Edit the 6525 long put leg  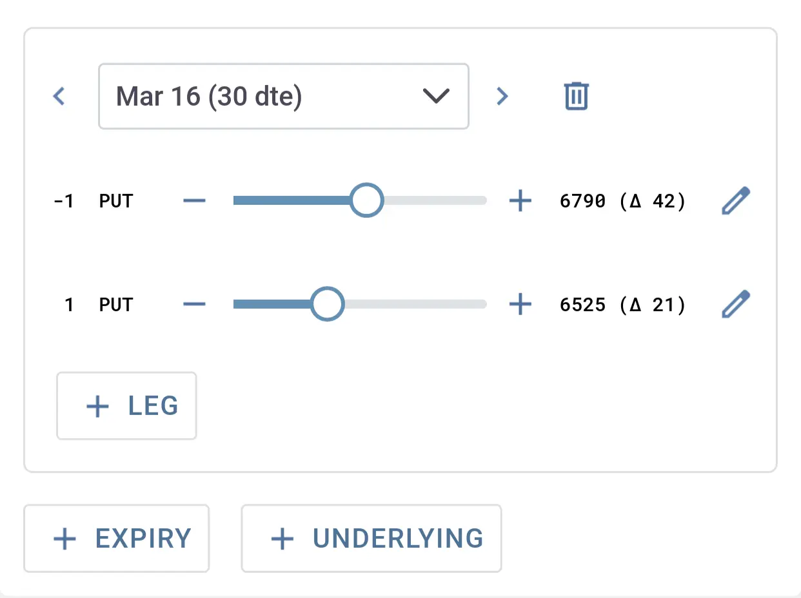tap(736, 304)
